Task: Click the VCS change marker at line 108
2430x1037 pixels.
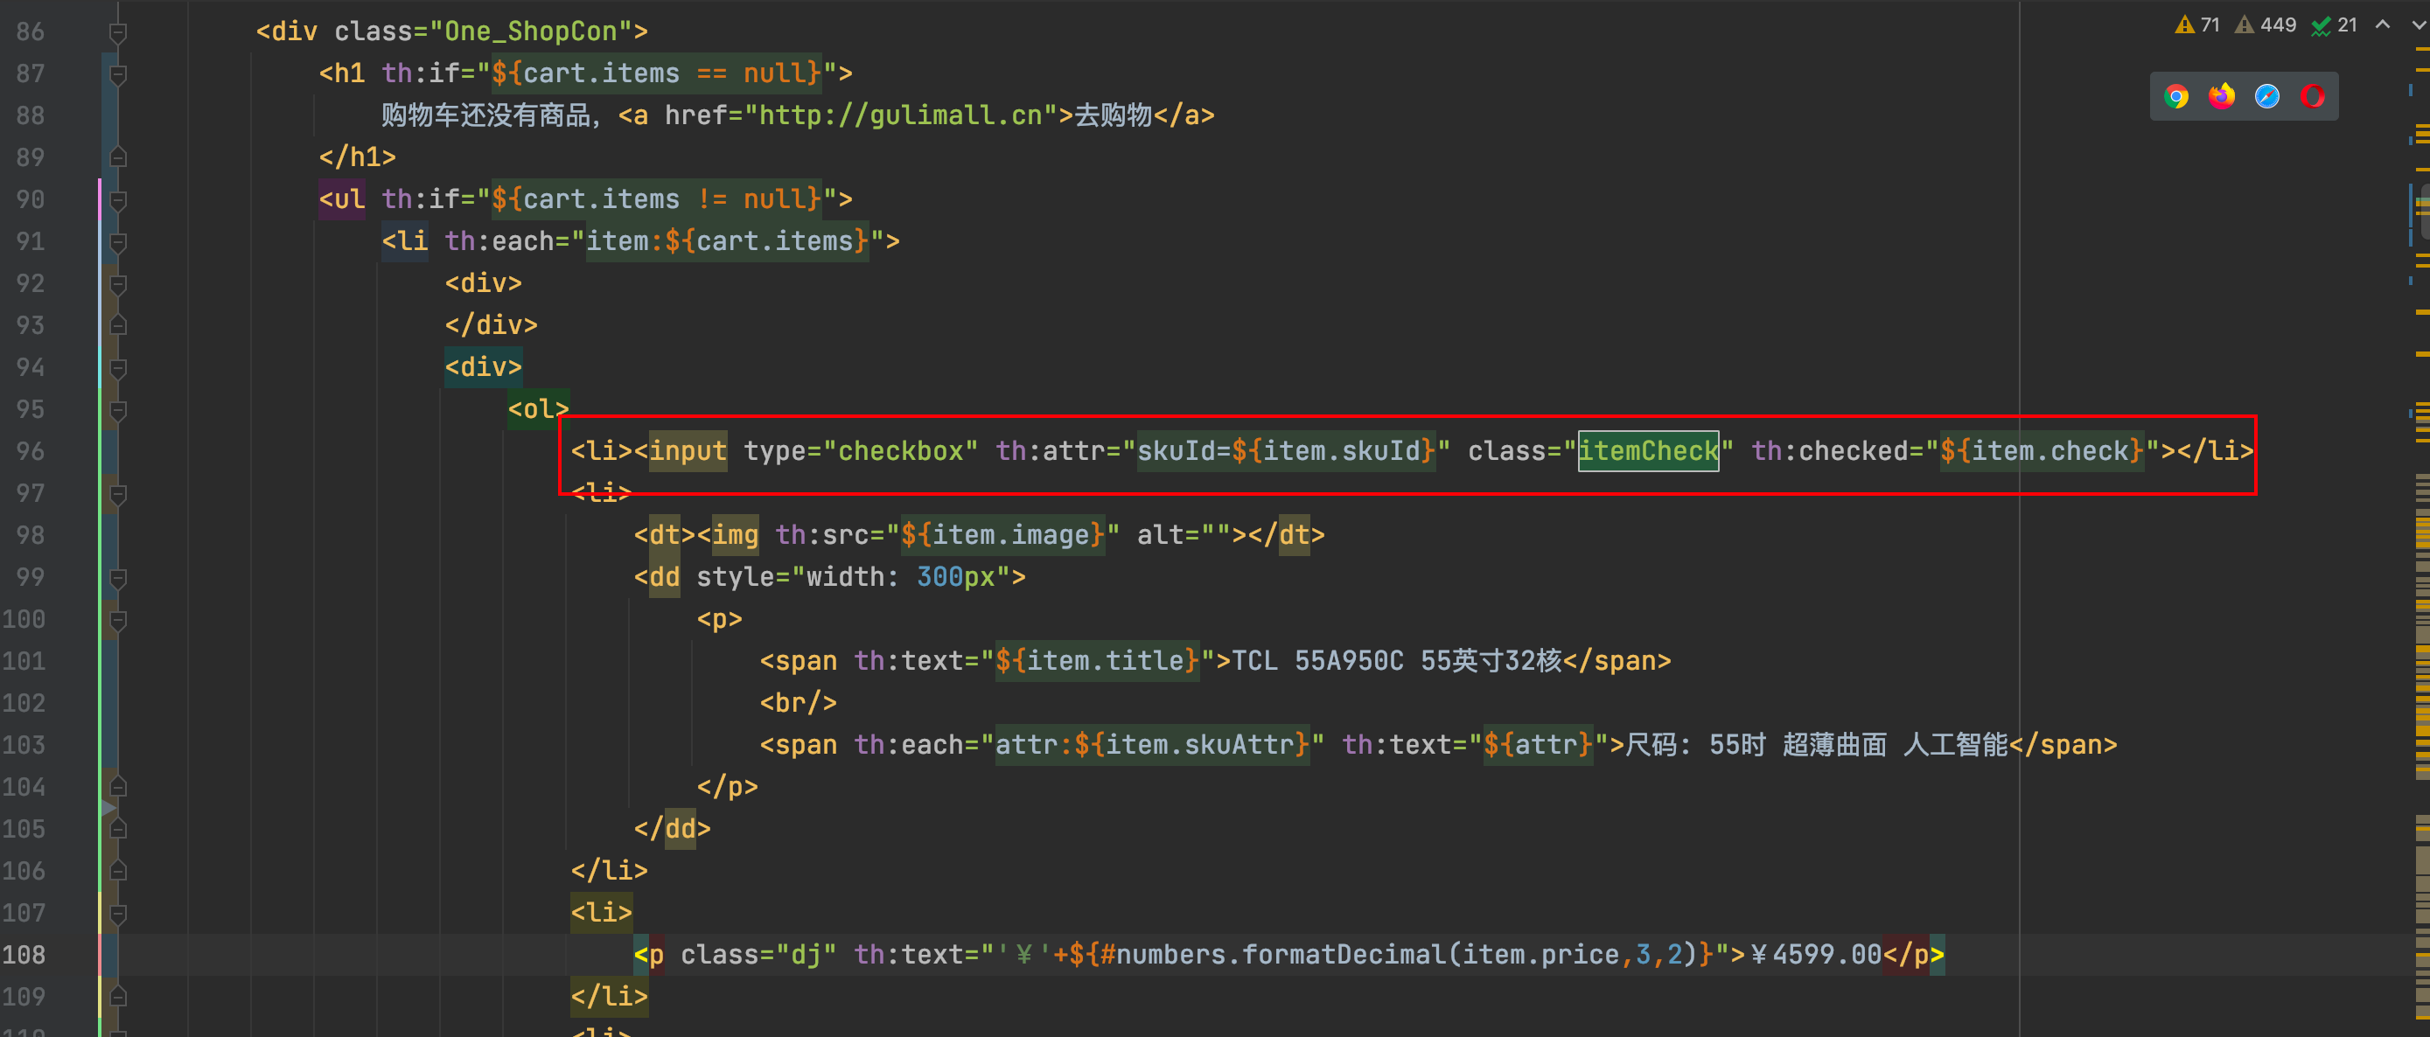Action: pyautogui.click(x=100, y=955)
